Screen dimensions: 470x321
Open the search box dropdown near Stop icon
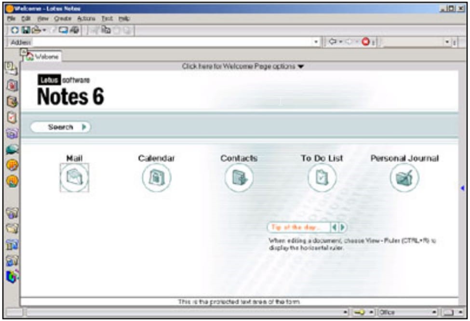(447, 42)
